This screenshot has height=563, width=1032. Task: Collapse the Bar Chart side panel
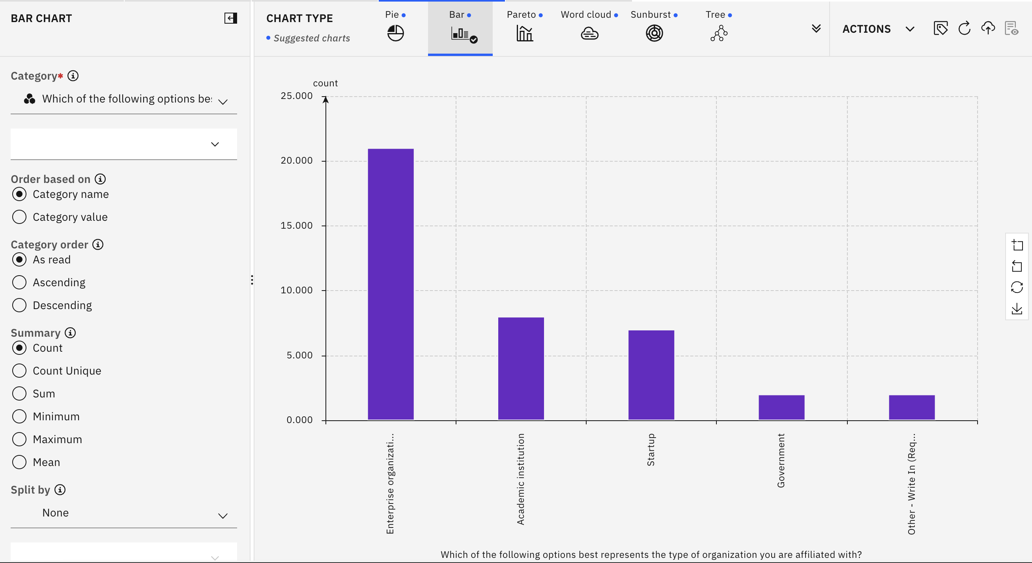230,18
